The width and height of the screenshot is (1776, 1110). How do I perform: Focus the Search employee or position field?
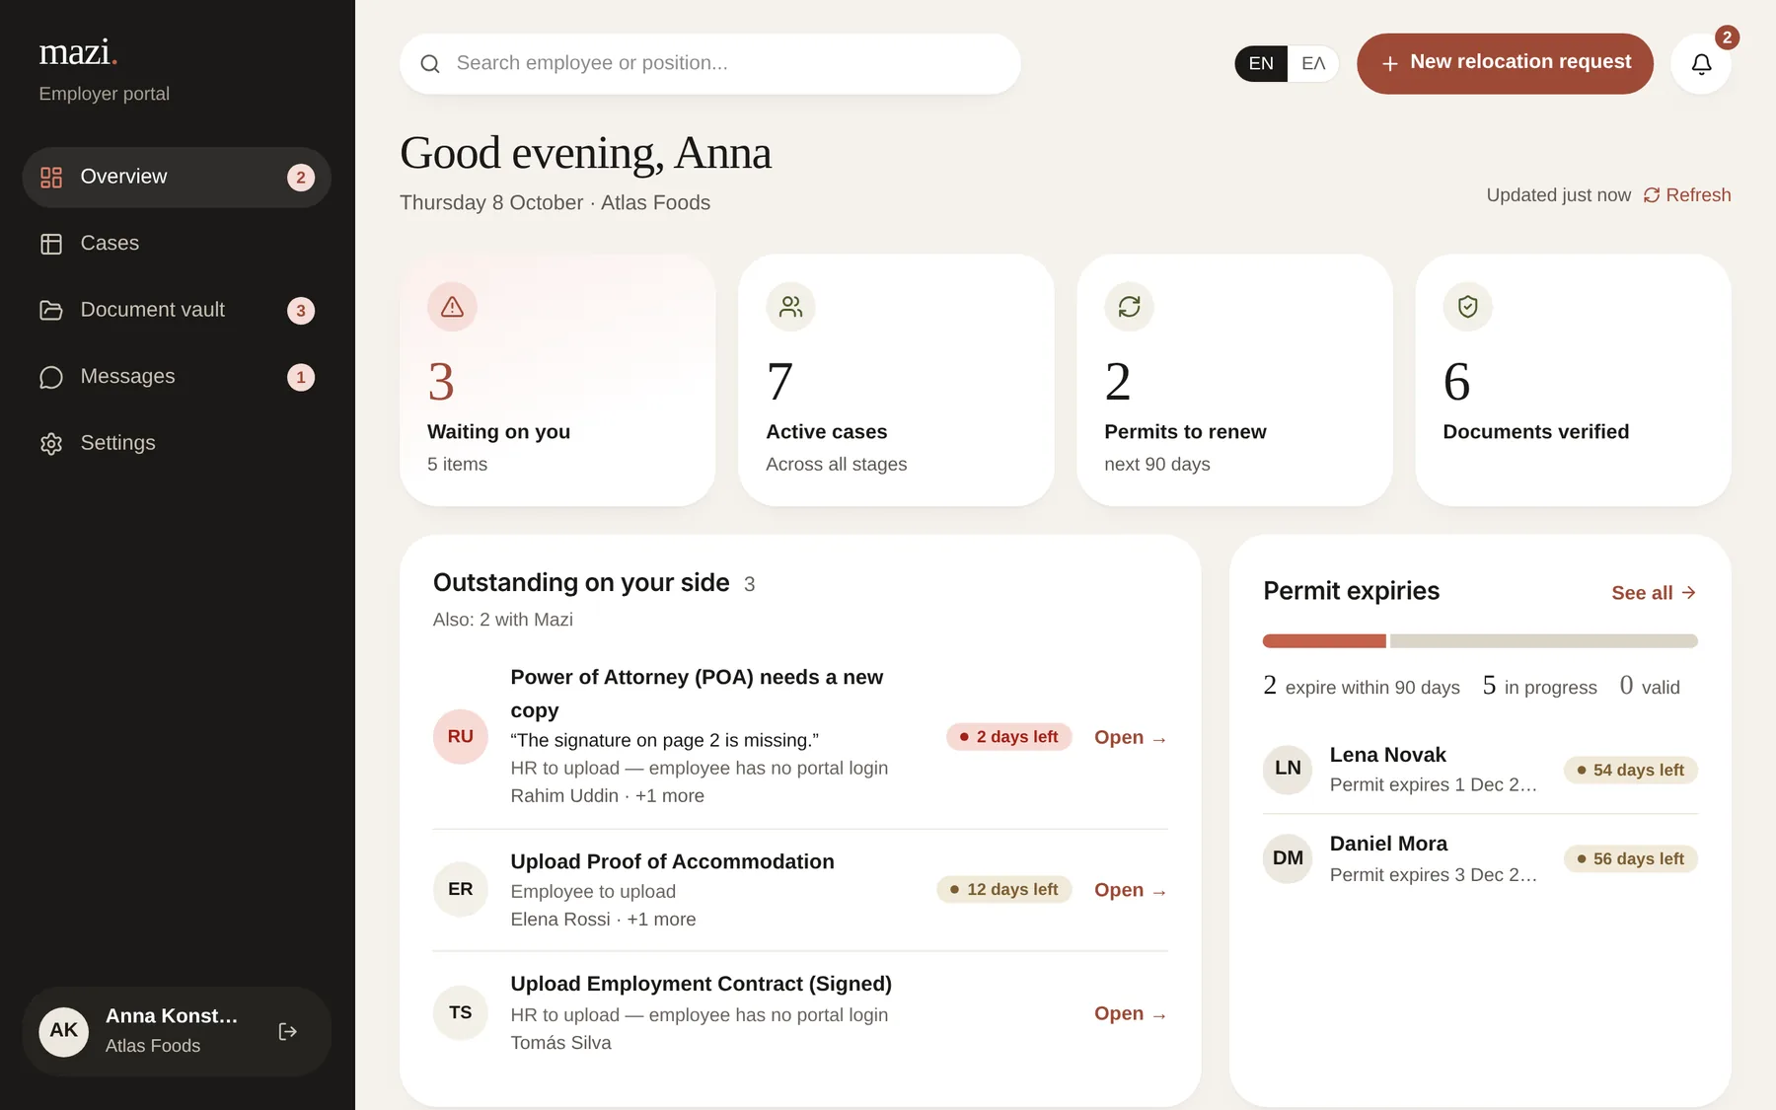pyautogui.click(x=710, y=64)
